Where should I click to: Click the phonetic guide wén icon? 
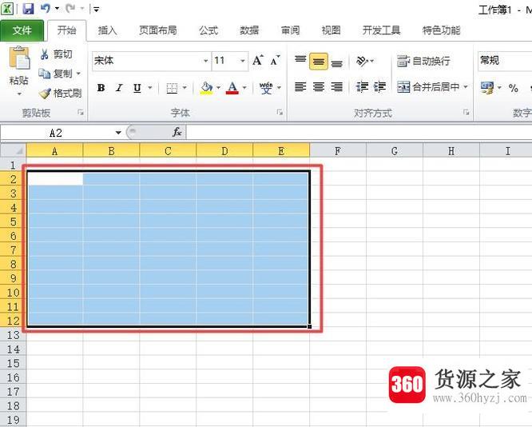[266, 88]
